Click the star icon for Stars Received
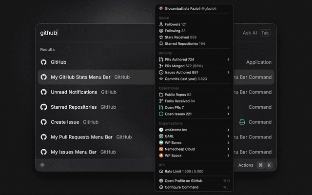 click(161, 37)
